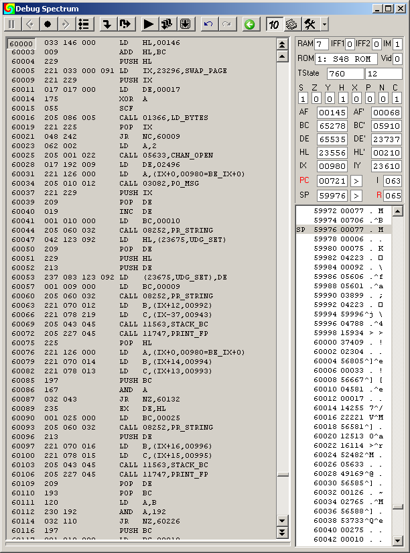410x553 pixels.
Task: Toggle the Z zero flag box
Action: point(316,99)
